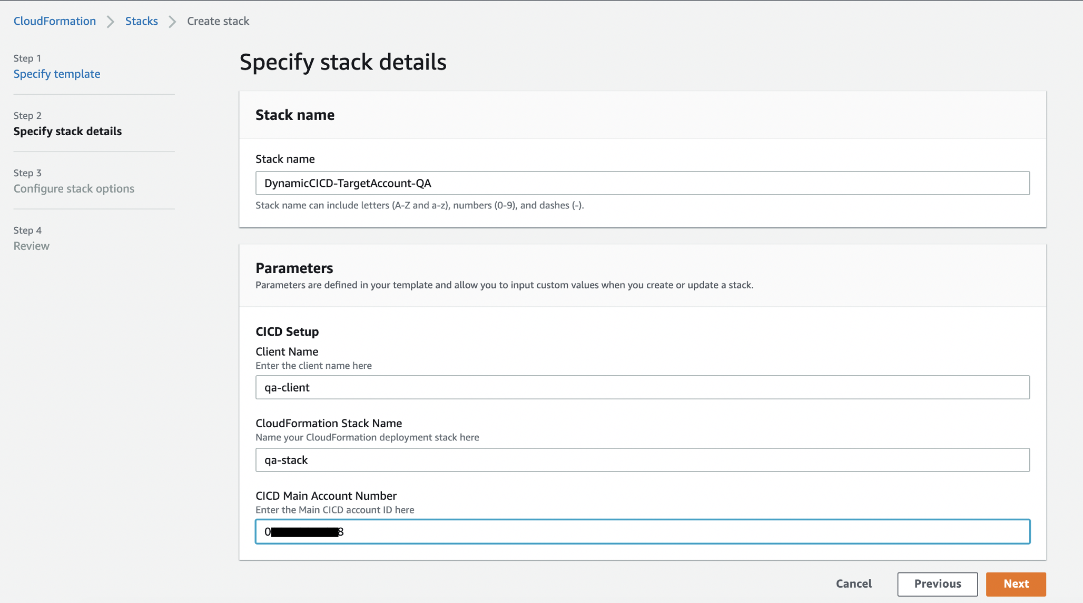
Task: Click the CICD Setup section label
Action: click(x=287, y=331)
